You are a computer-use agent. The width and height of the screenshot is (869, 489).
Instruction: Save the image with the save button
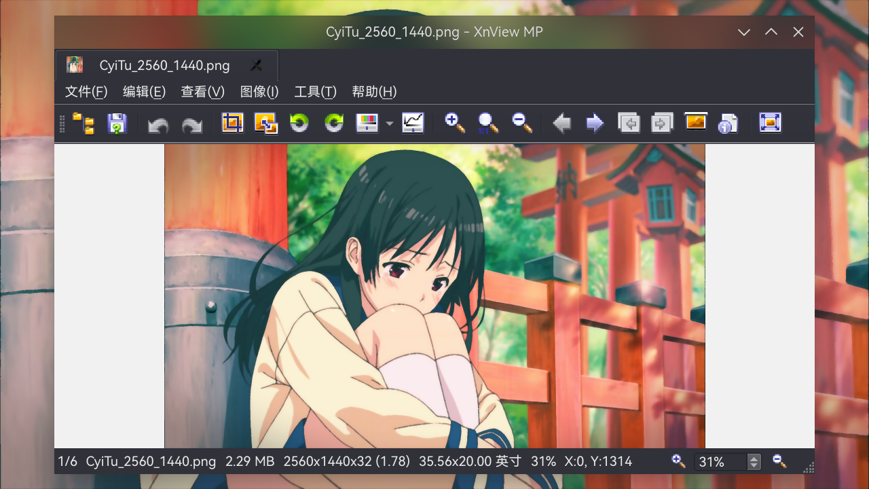[117, 123]
